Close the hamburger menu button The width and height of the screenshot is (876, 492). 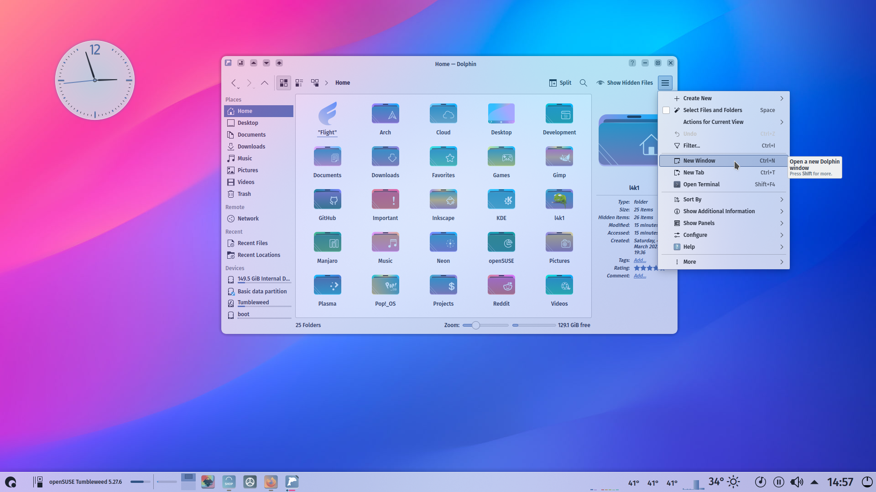[665, 83]
